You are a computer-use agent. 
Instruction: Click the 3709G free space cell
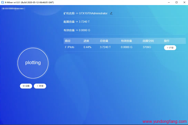coord(147,47)
